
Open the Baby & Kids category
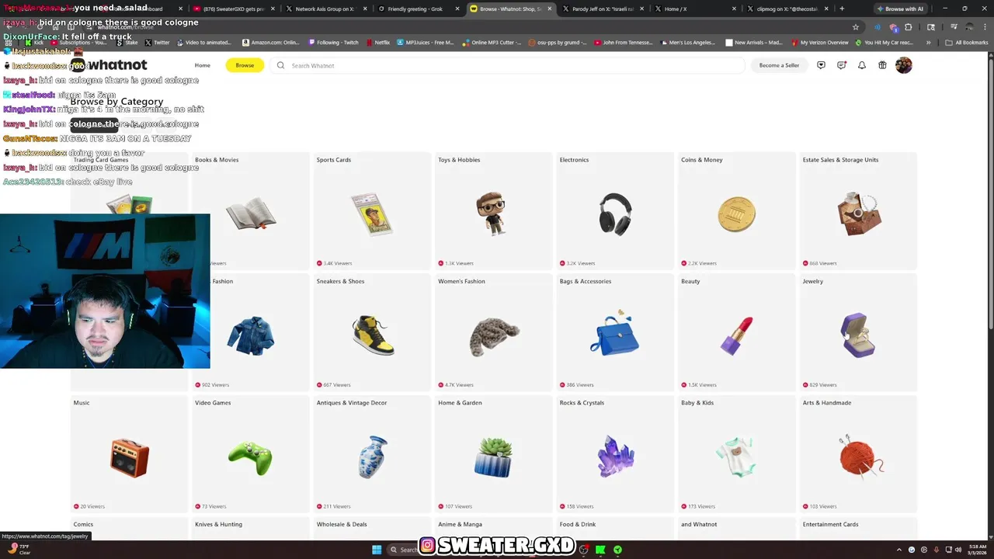coord(737,454)
